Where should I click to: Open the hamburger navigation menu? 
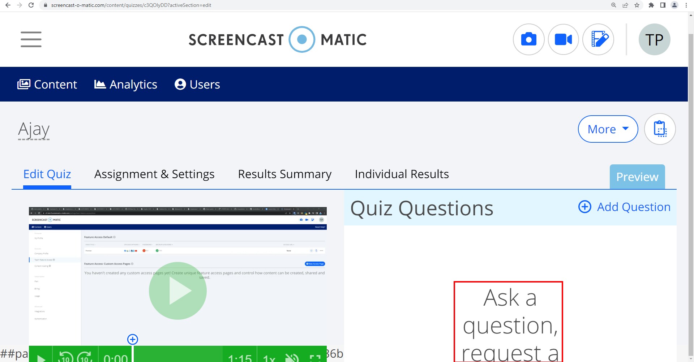pyautogui.click(x=31, y=39)
